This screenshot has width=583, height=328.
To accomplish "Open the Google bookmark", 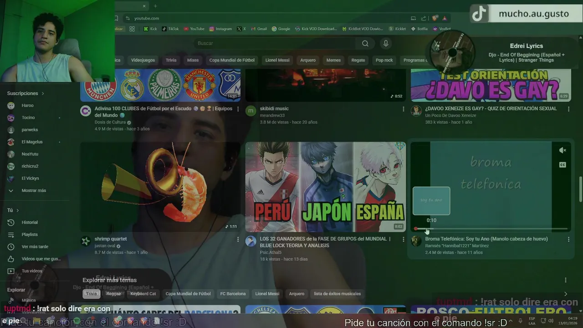I will (281, 29).
